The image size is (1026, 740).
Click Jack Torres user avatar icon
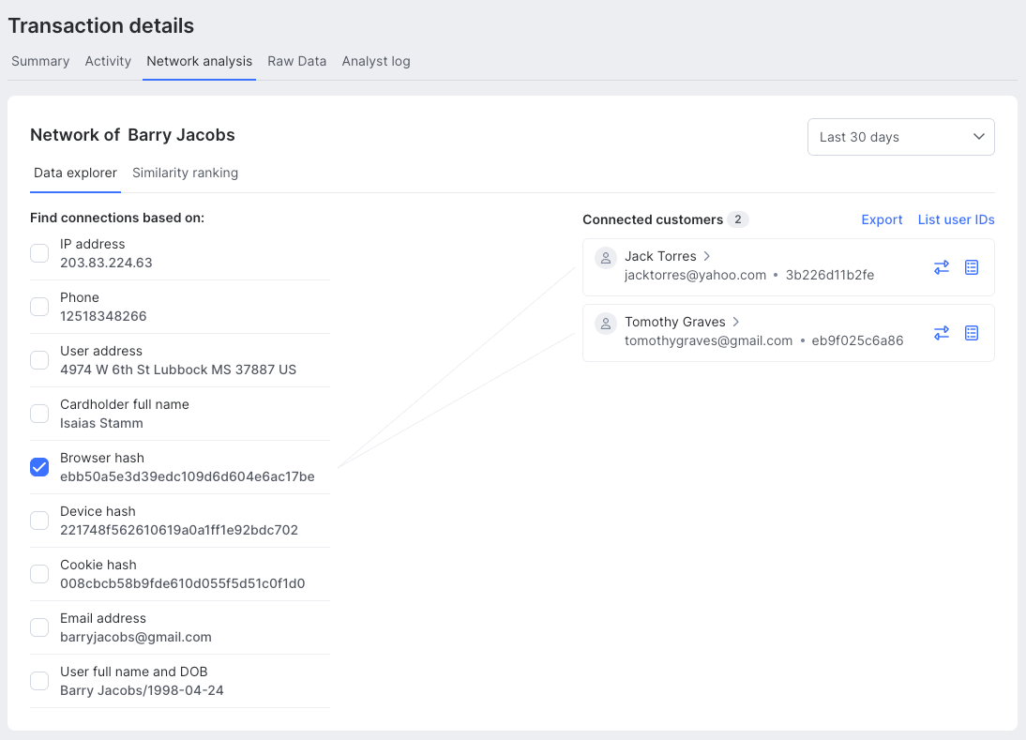point(606,257)
